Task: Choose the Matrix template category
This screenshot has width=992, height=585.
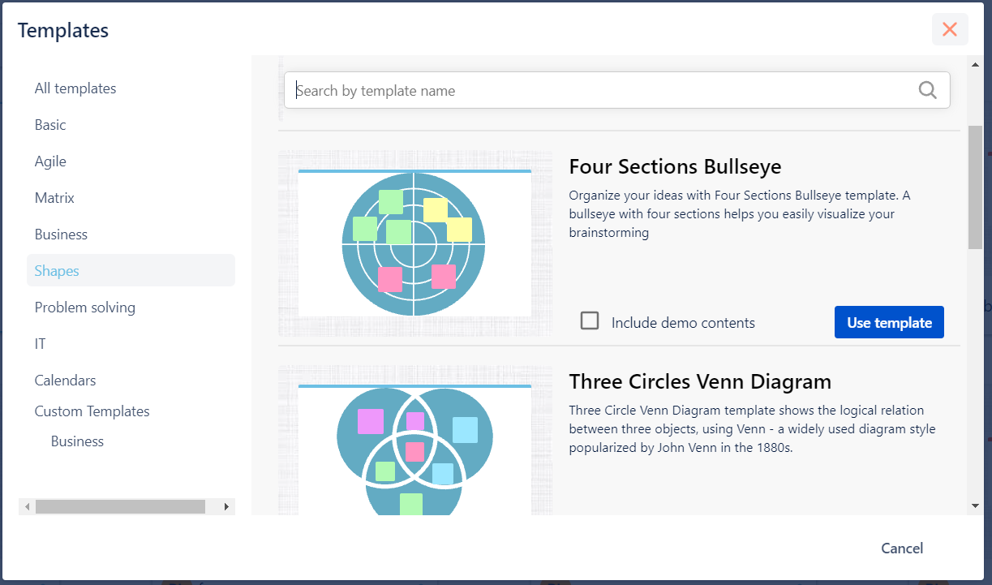Action: [x=54, y=198]
